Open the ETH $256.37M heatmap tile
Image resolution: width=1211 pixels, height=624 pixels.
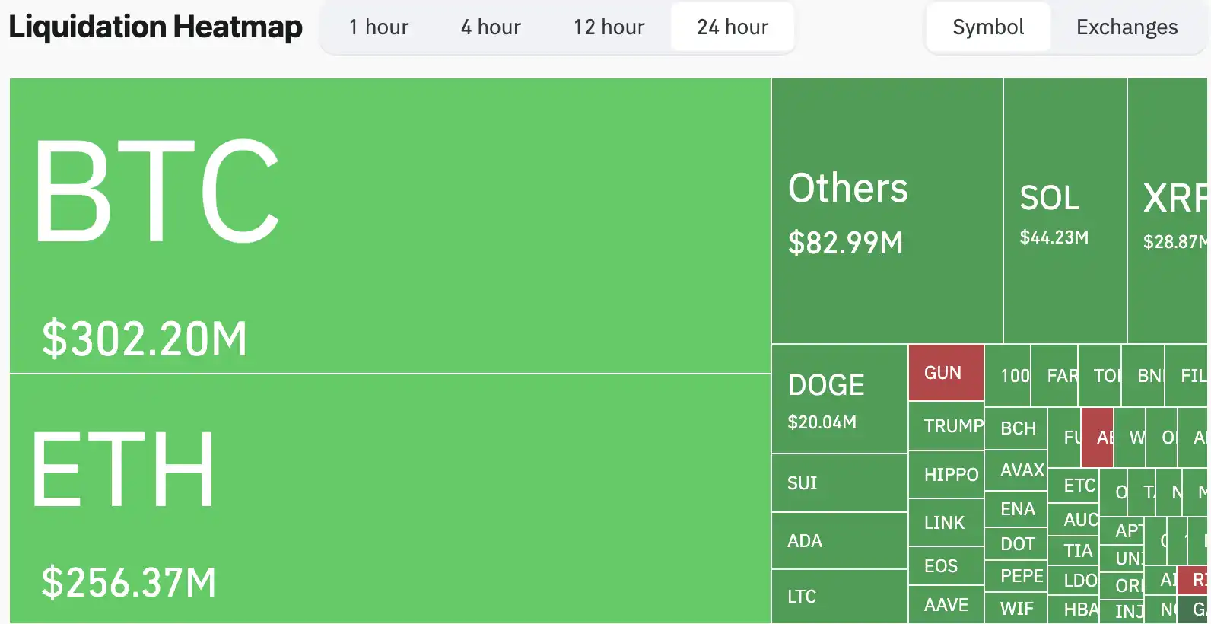coord(389,498)
